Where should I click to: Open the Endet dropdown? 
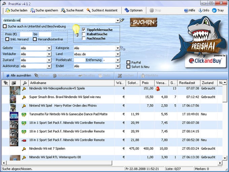[x=118, y=66]
